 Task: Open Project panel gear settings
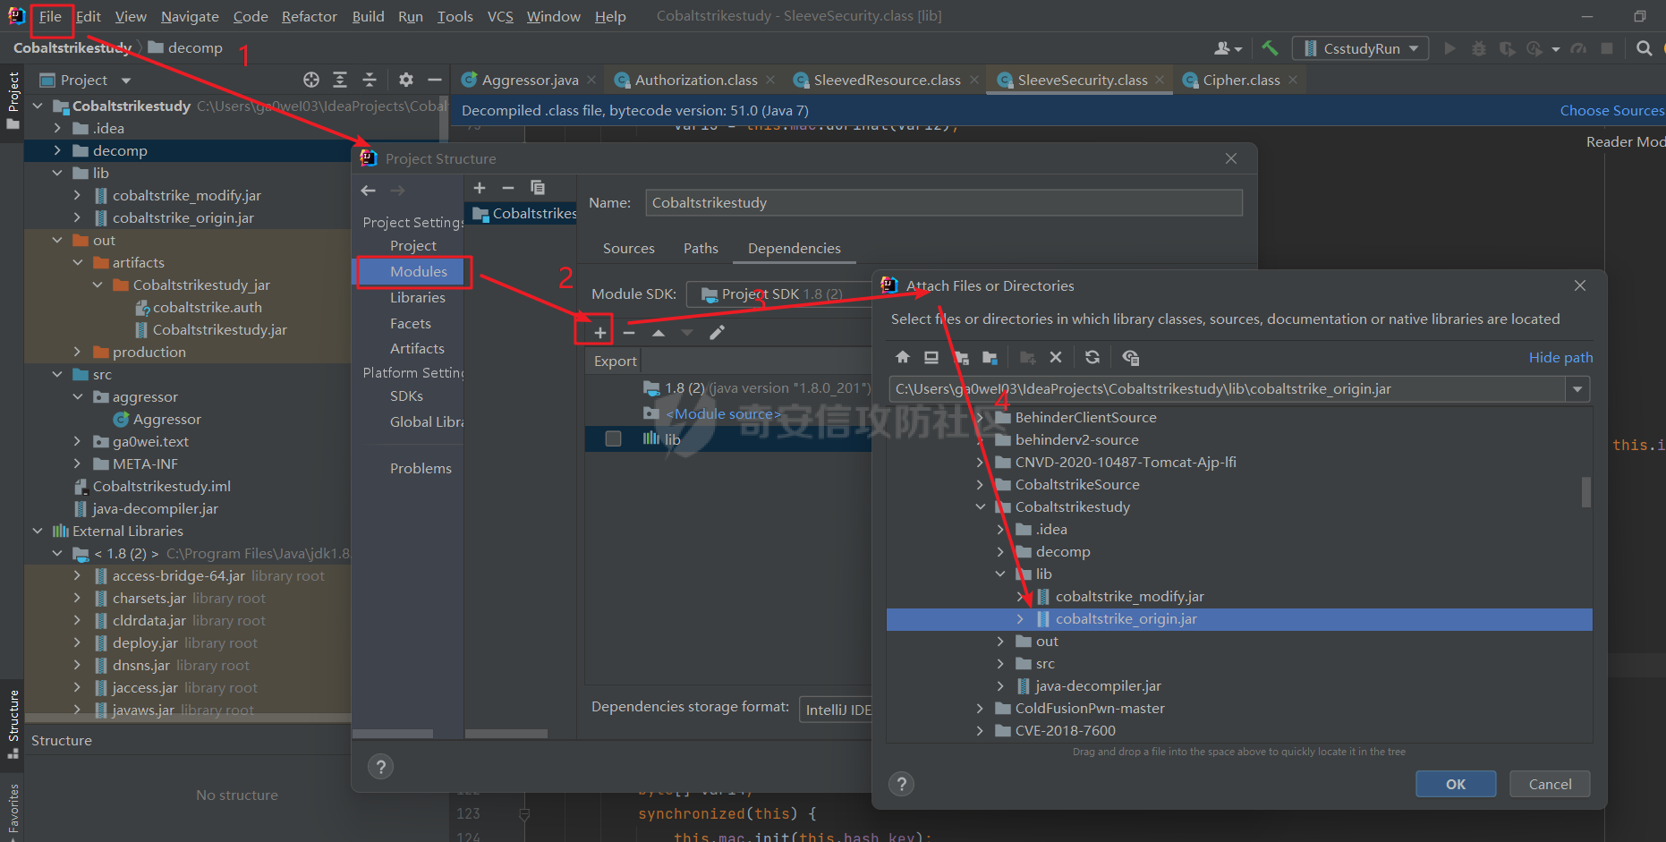coord(406,80)
